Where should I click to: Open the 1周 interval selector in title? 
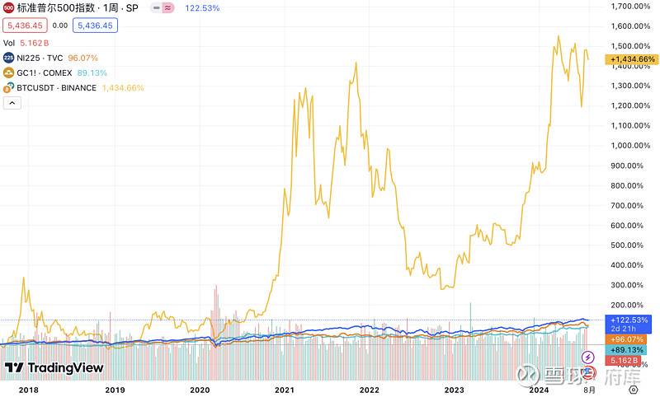[x=111, y=8]
